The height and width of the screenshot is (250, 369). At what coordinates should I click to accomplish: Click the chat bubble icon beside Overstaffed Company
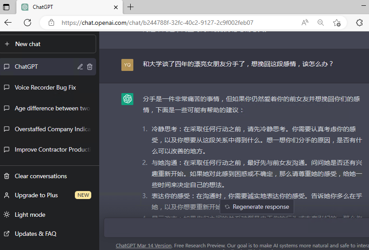pos(7,129)
